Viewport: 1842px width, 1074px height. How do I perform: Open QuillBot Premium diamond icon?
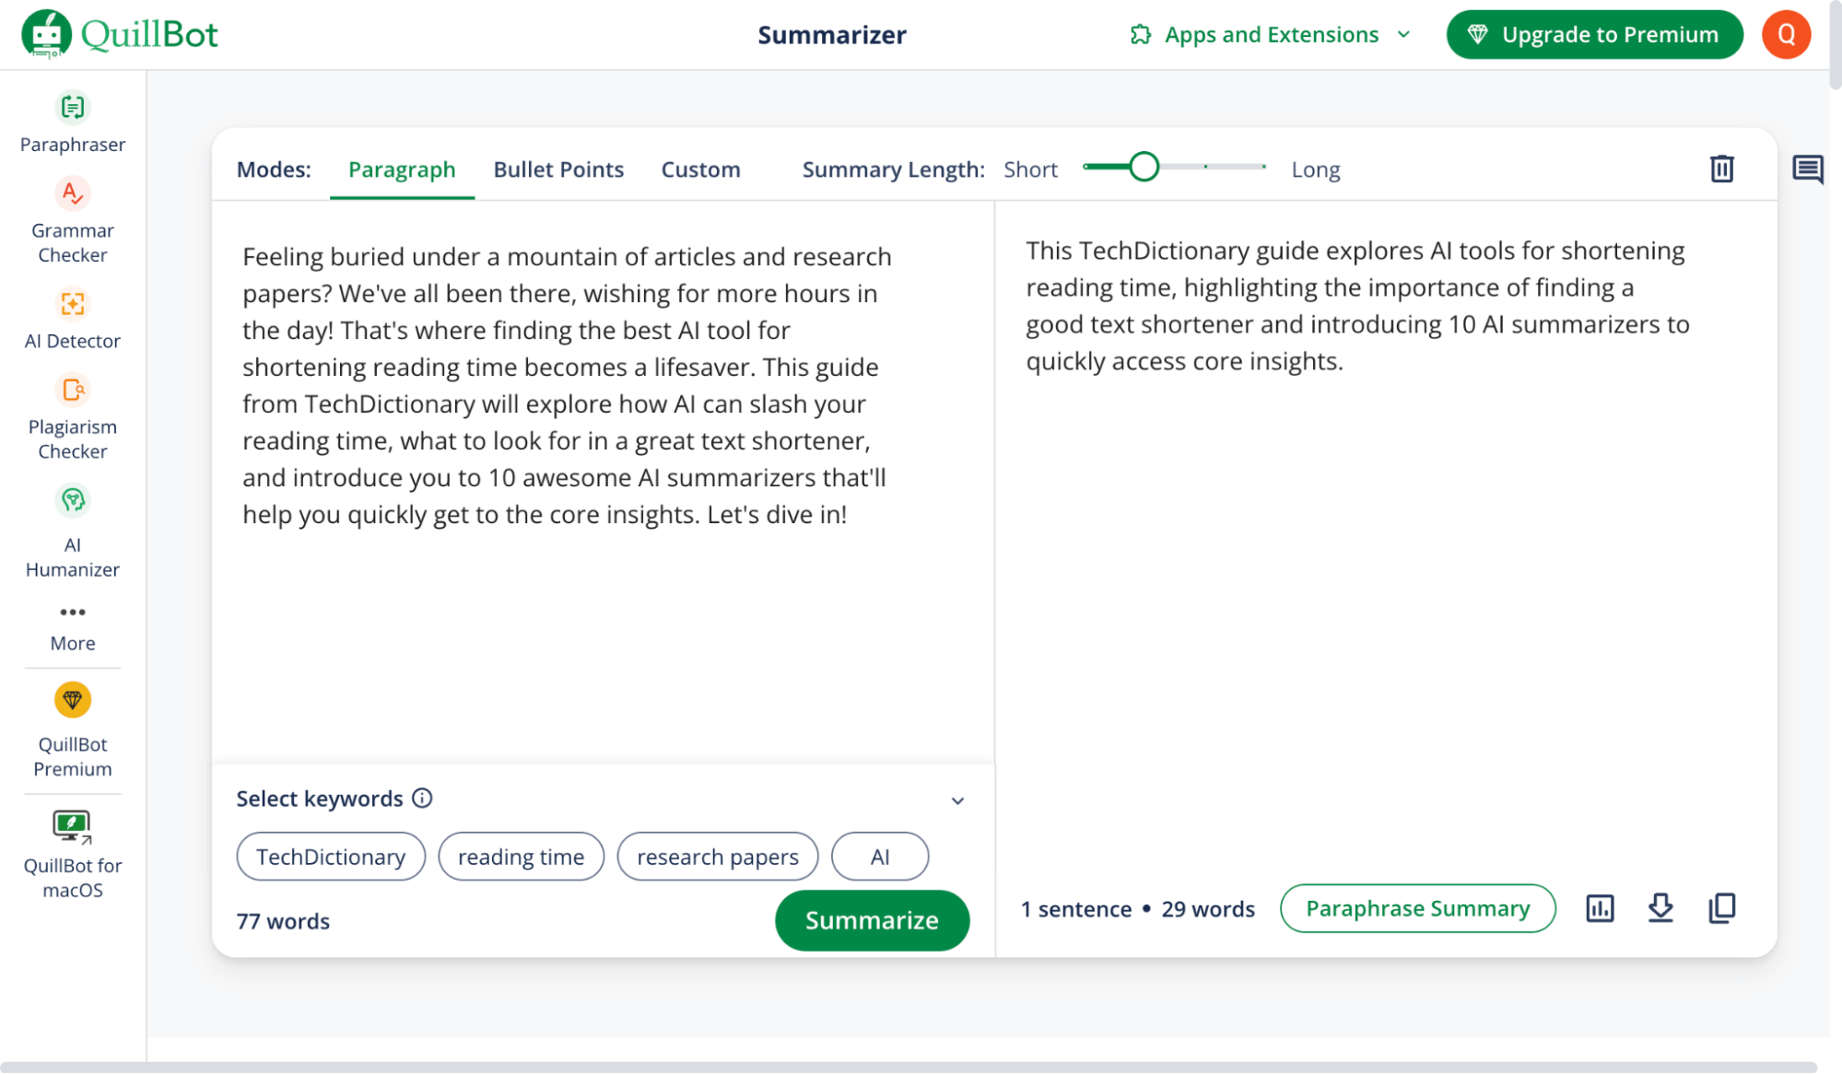tap(73, 701)
